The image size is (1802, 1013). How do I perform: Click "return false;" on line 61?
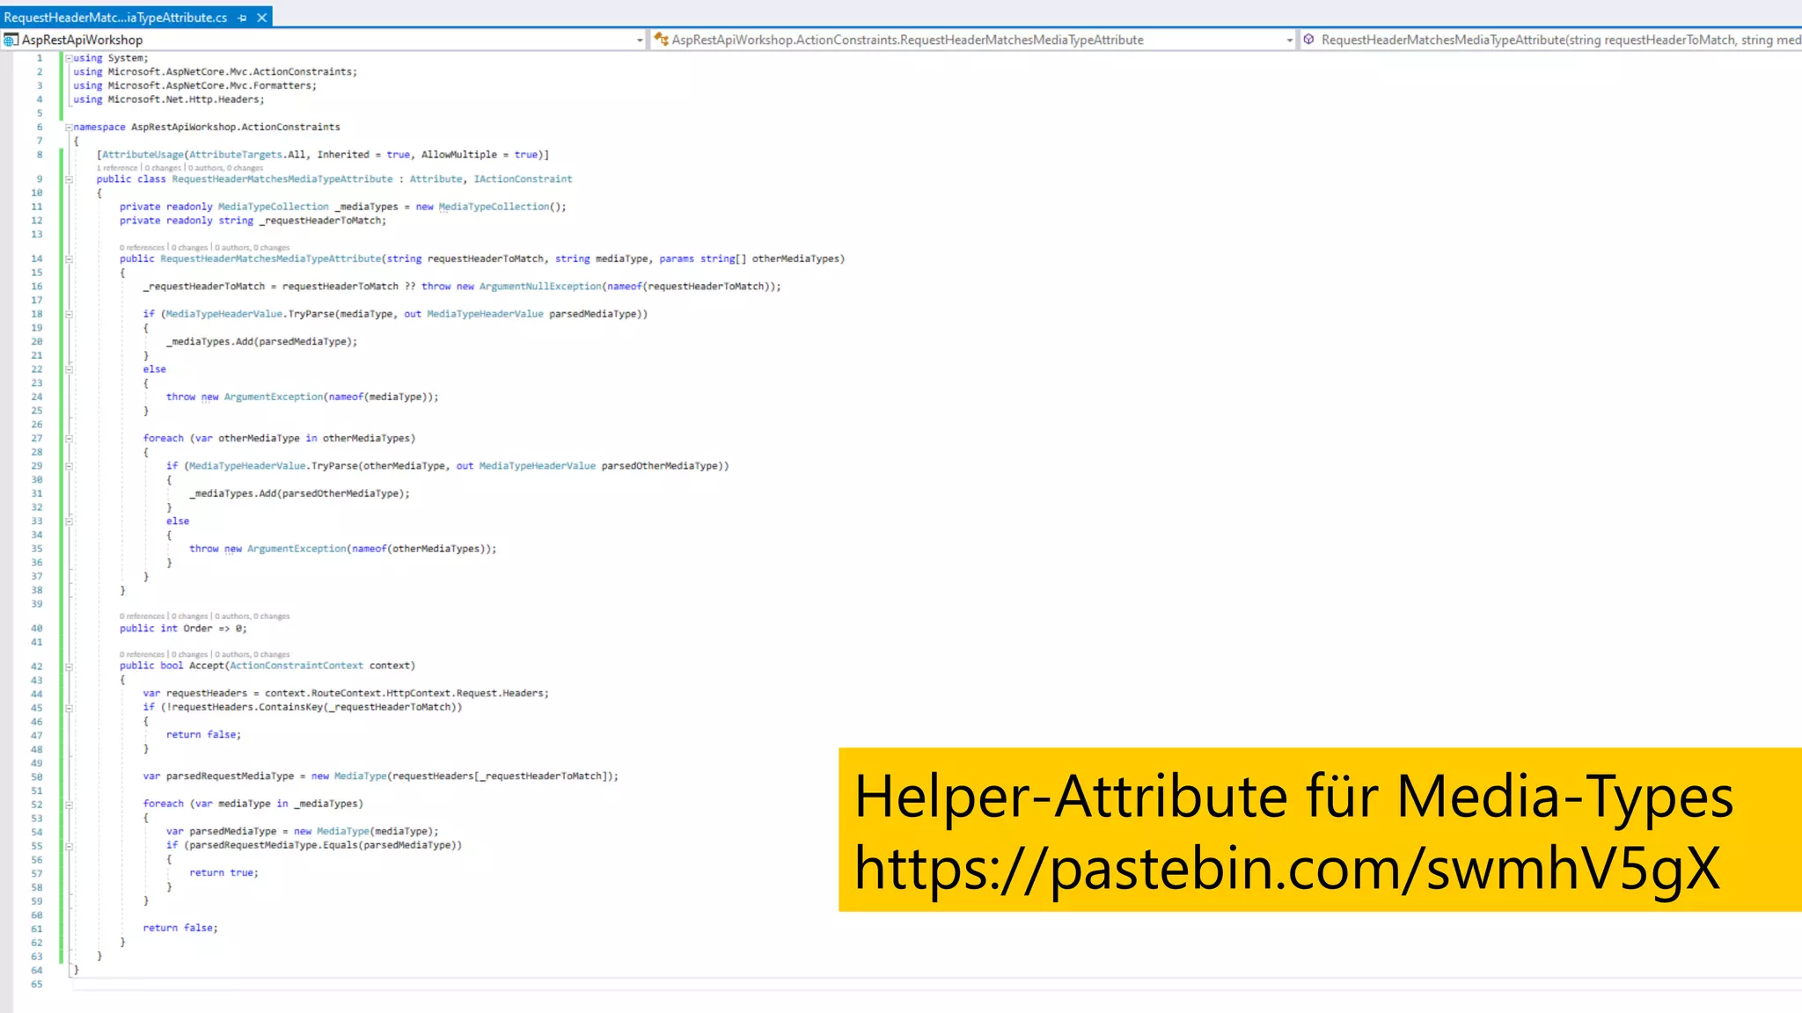pyautogui.click(x=180, y=929)
